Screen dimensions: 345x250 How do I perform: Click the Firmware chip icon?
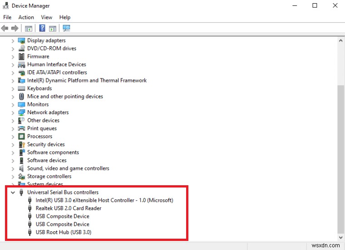22,57
